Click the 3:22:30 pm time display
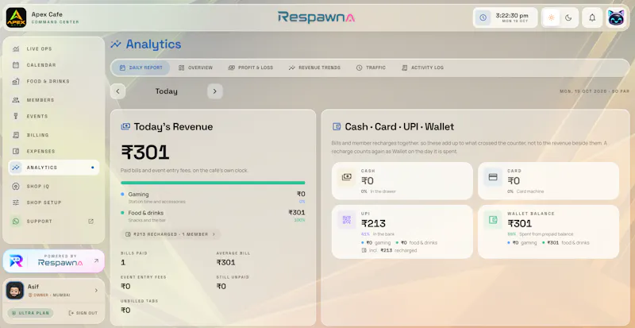This screenshot has height=328, width=635. (512, 15)
